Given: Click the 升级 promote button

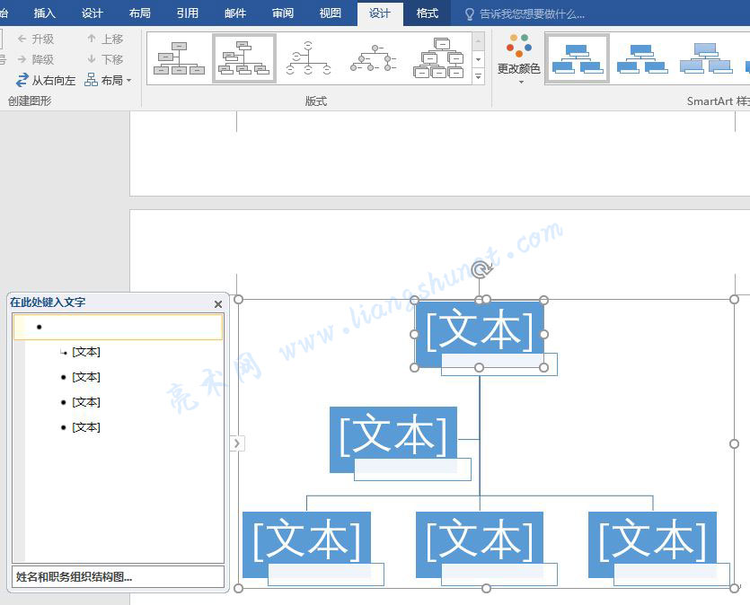Looking at the screenshot, I should click(36, 39).
